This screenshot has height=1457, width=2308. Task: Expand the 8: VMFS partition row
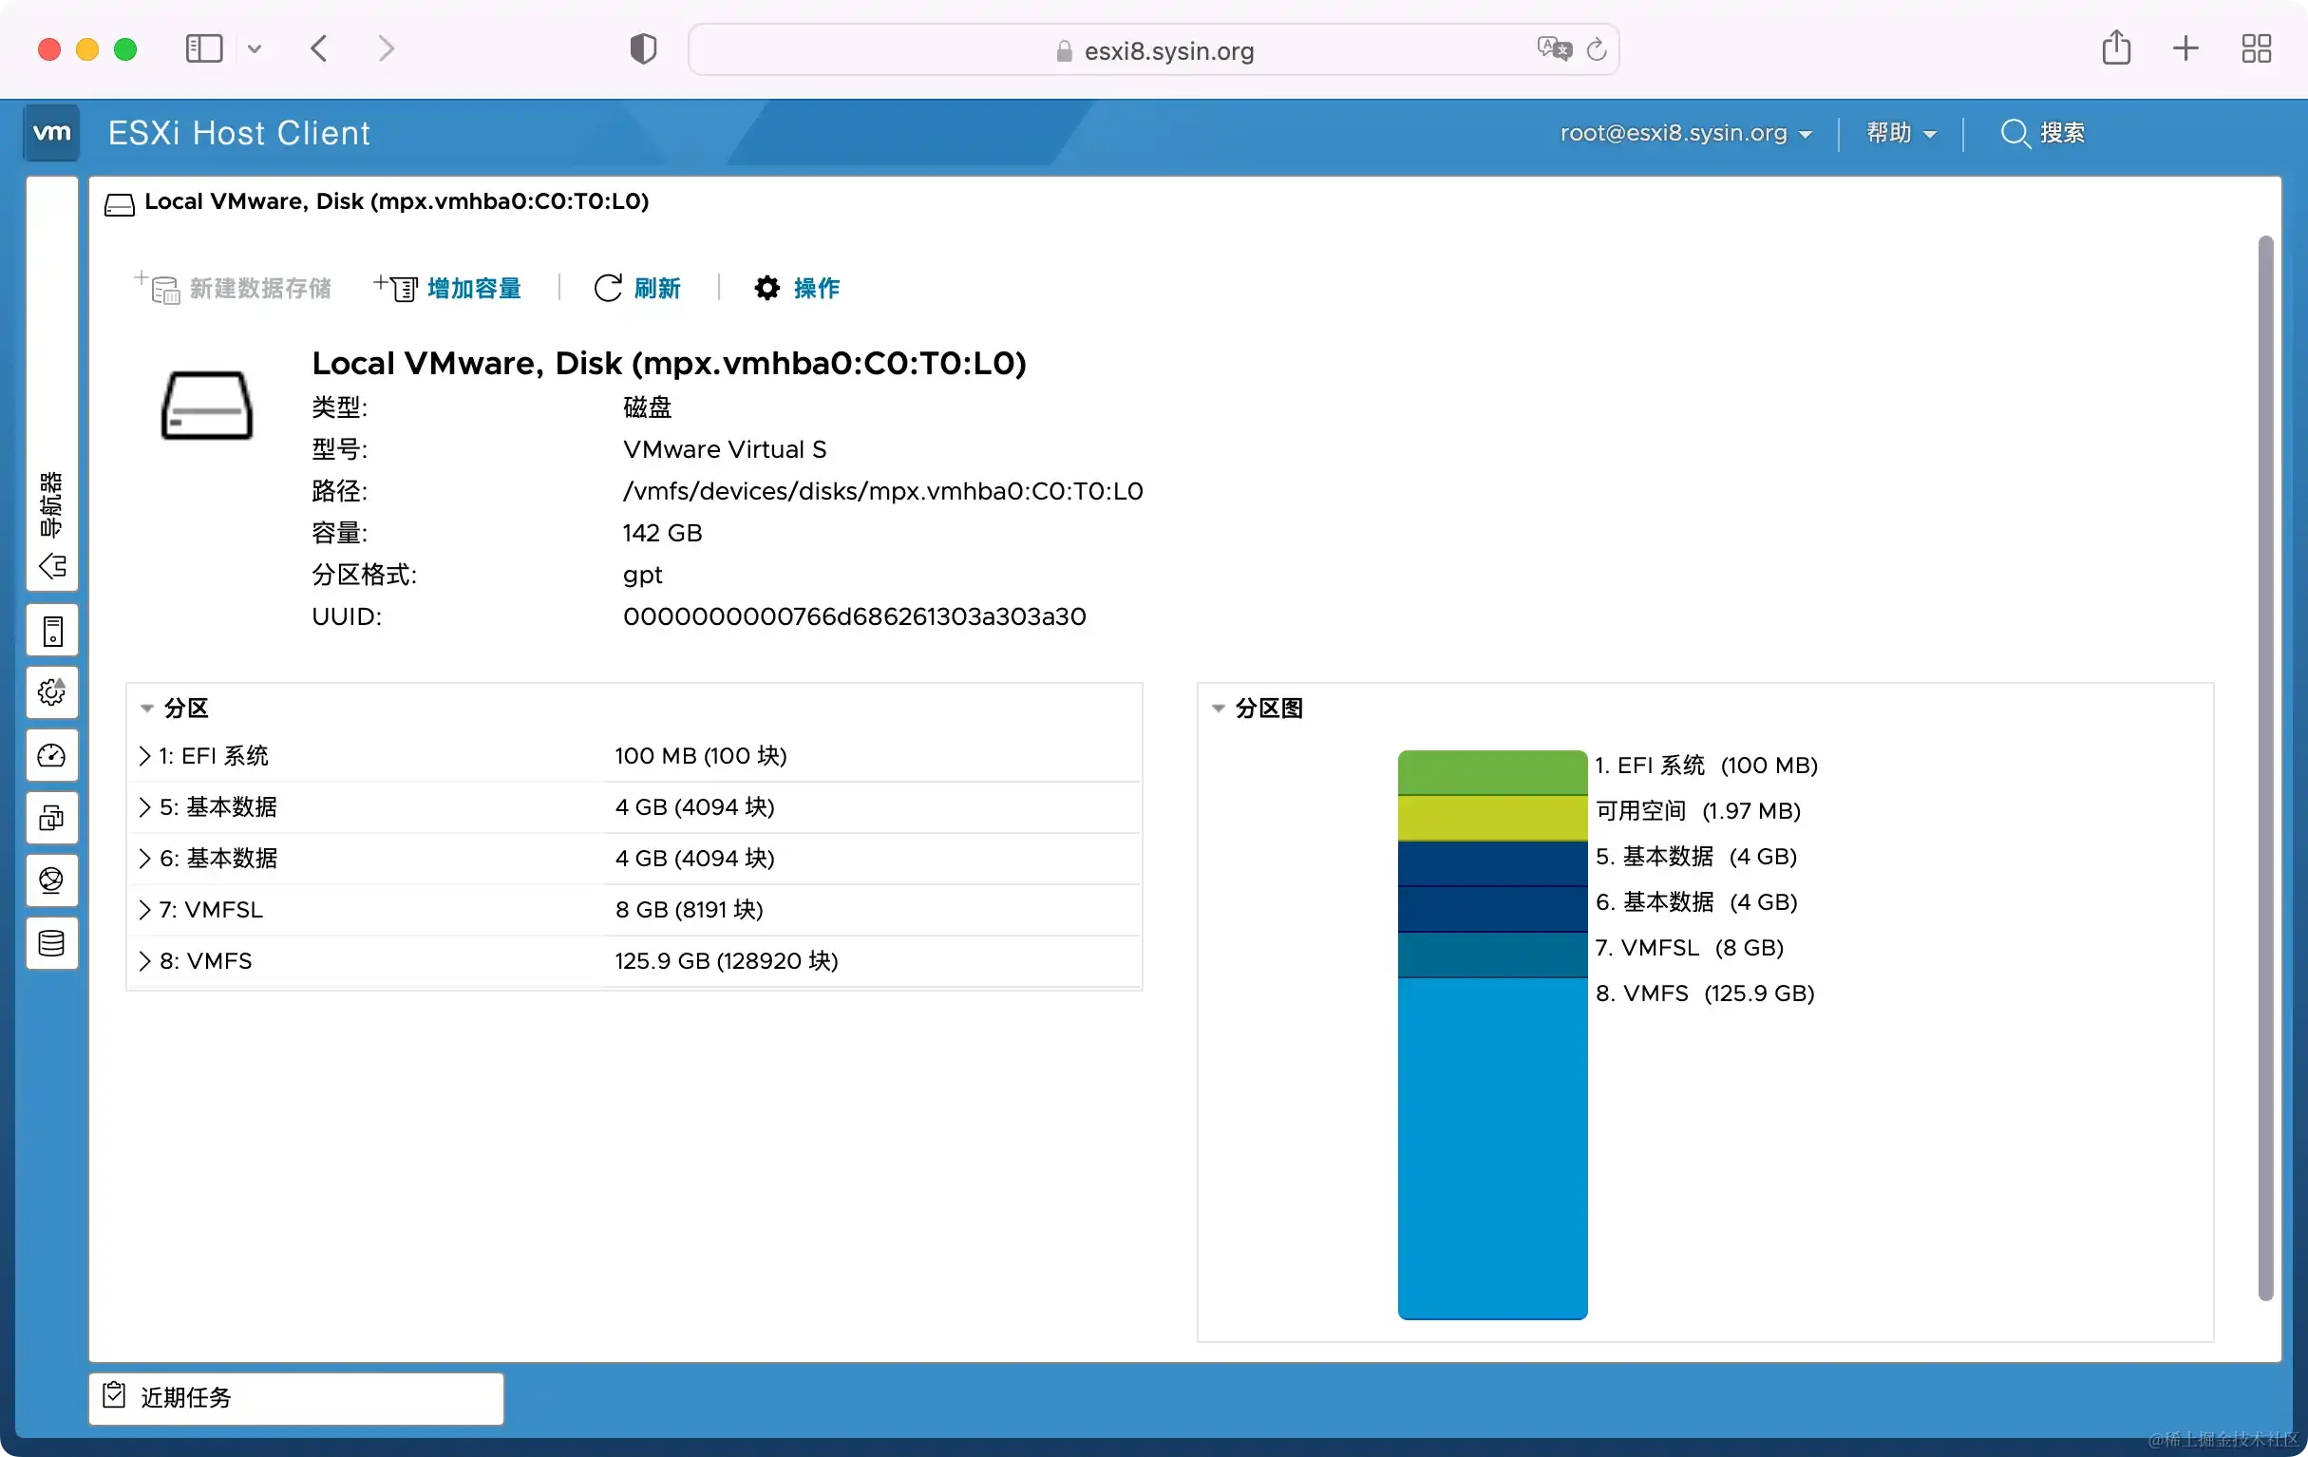pos(143,960)
